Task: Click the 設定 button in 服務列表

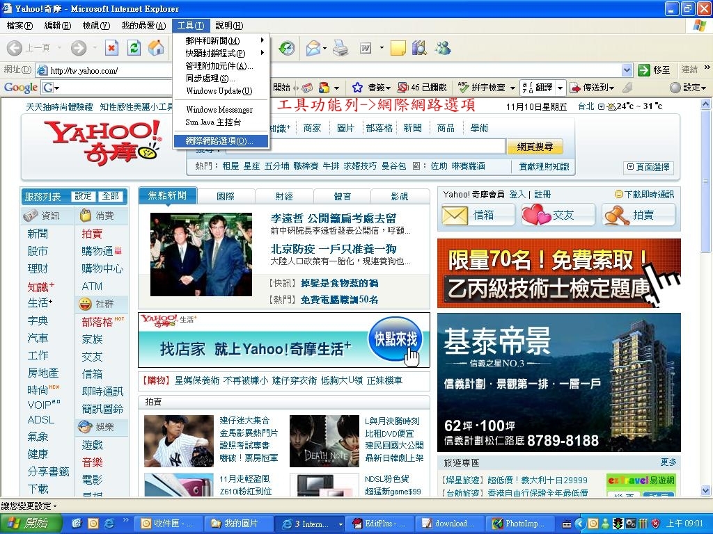Action: point(83,196)
